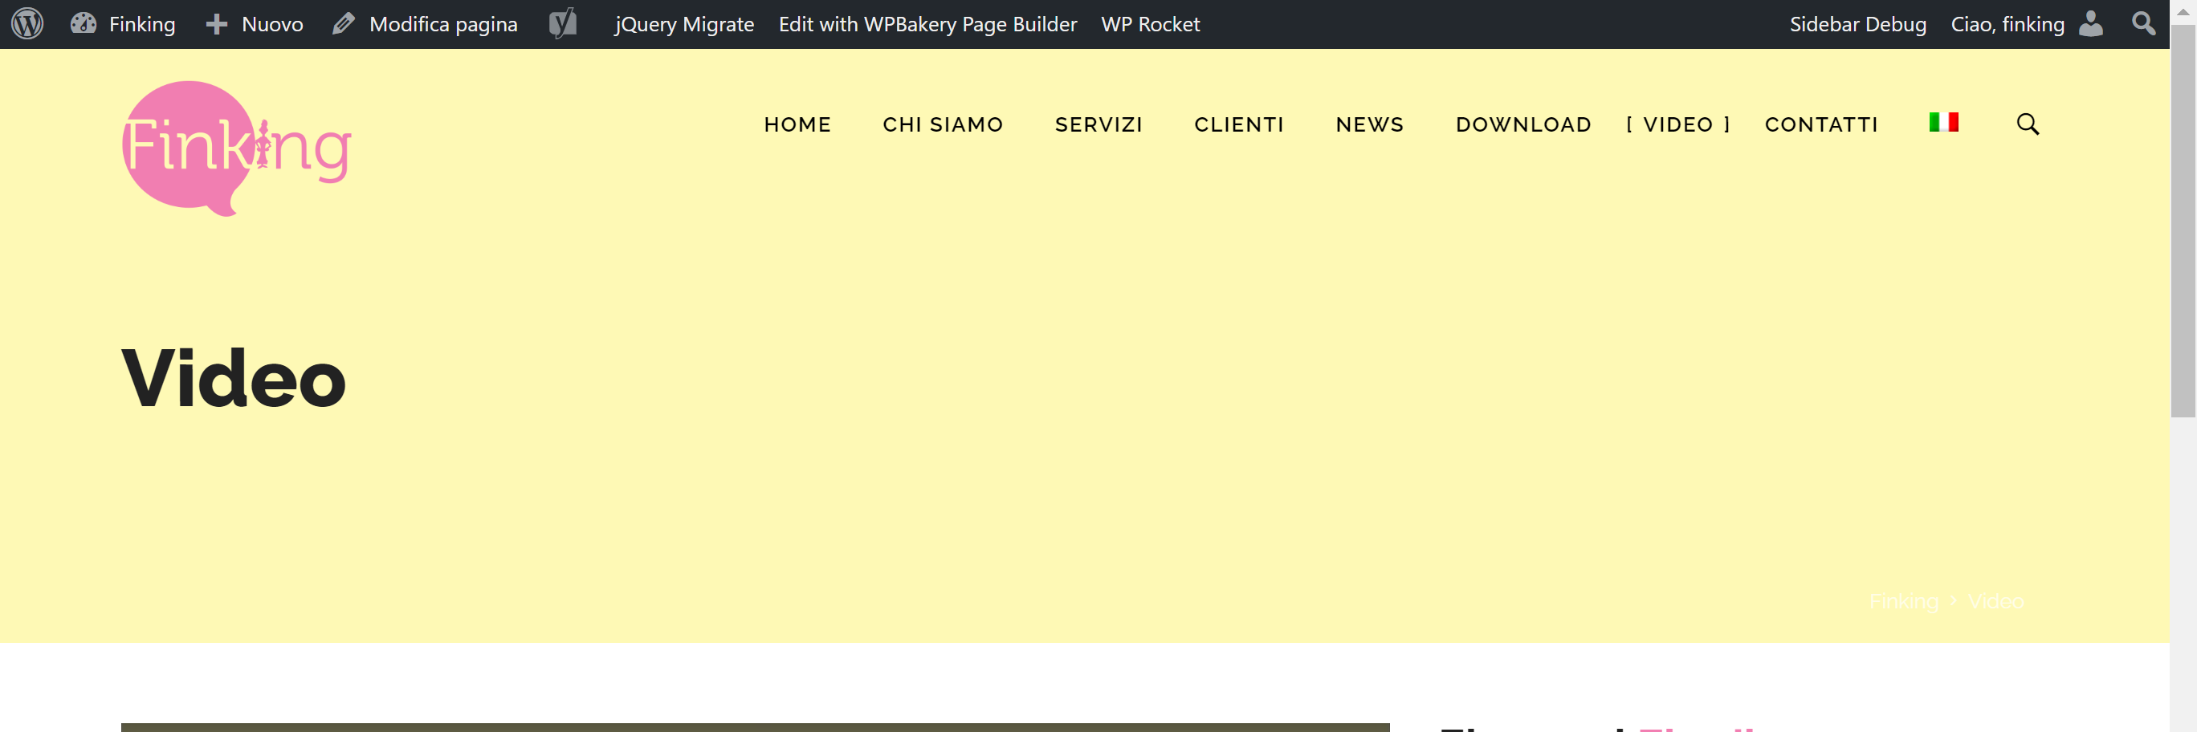Open the admin bar search magnifier
Image resolution: width=2197 pixels, height=732 pixels.
click(2143, 24)
